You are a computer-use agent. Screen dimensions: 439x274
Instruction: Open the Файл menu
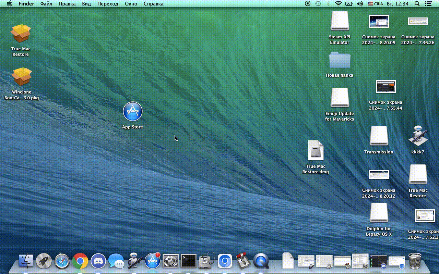pyautogui.click(x=46, y=4)
